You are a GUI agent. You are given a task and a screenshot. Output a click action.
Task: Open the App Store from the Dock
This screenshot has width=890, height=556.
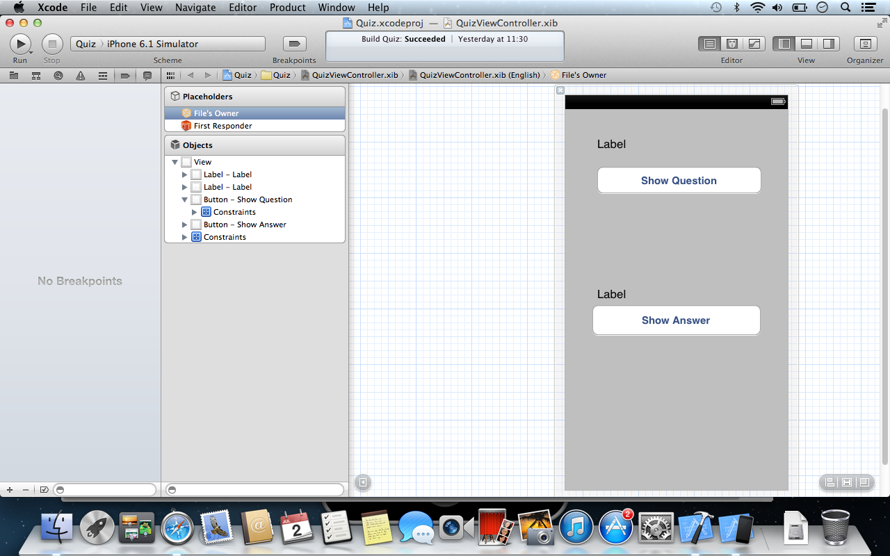(x=616, y=528)
